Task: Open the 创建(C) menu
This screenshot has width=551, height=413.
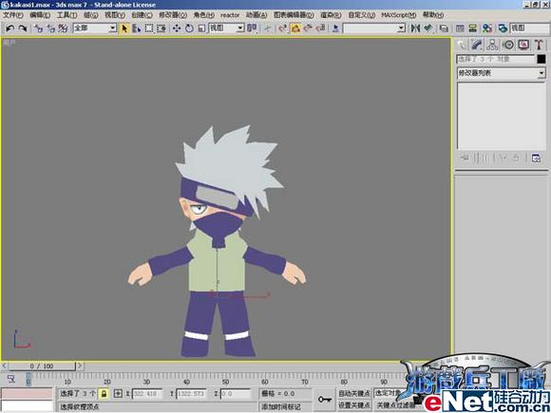Action: [142, 15]
